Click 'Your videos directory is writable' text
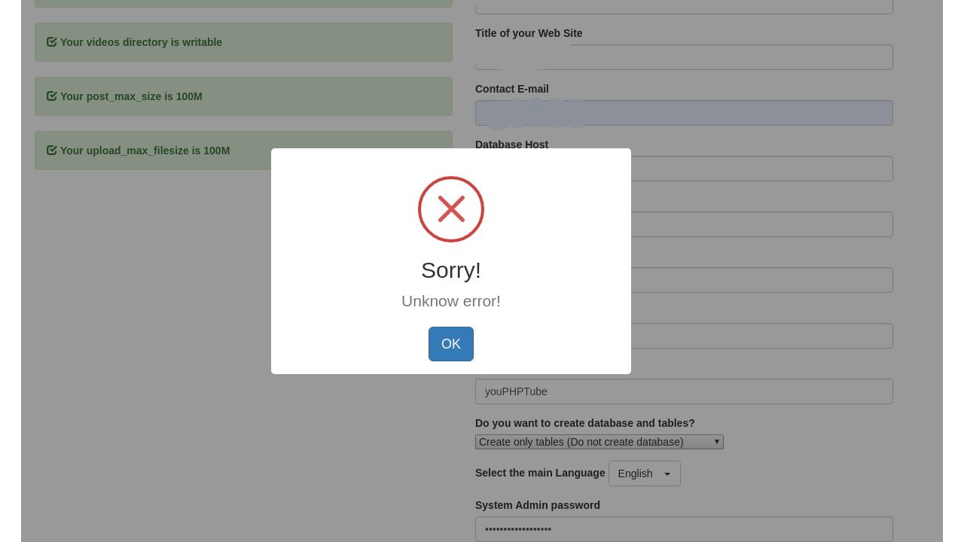 (x=141, y=42)
